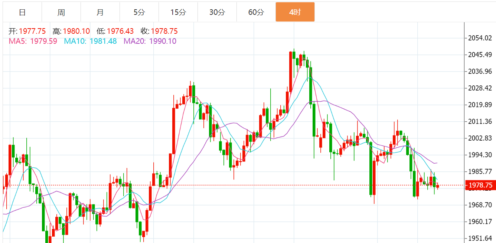Select the high price 高:1980.10
Image resolution: width=496 pixels, height=243 pixels.
[71, 31]
